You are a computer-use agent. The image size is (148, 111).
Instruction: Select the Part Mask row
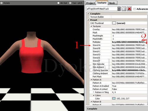(x=118, y=76)
